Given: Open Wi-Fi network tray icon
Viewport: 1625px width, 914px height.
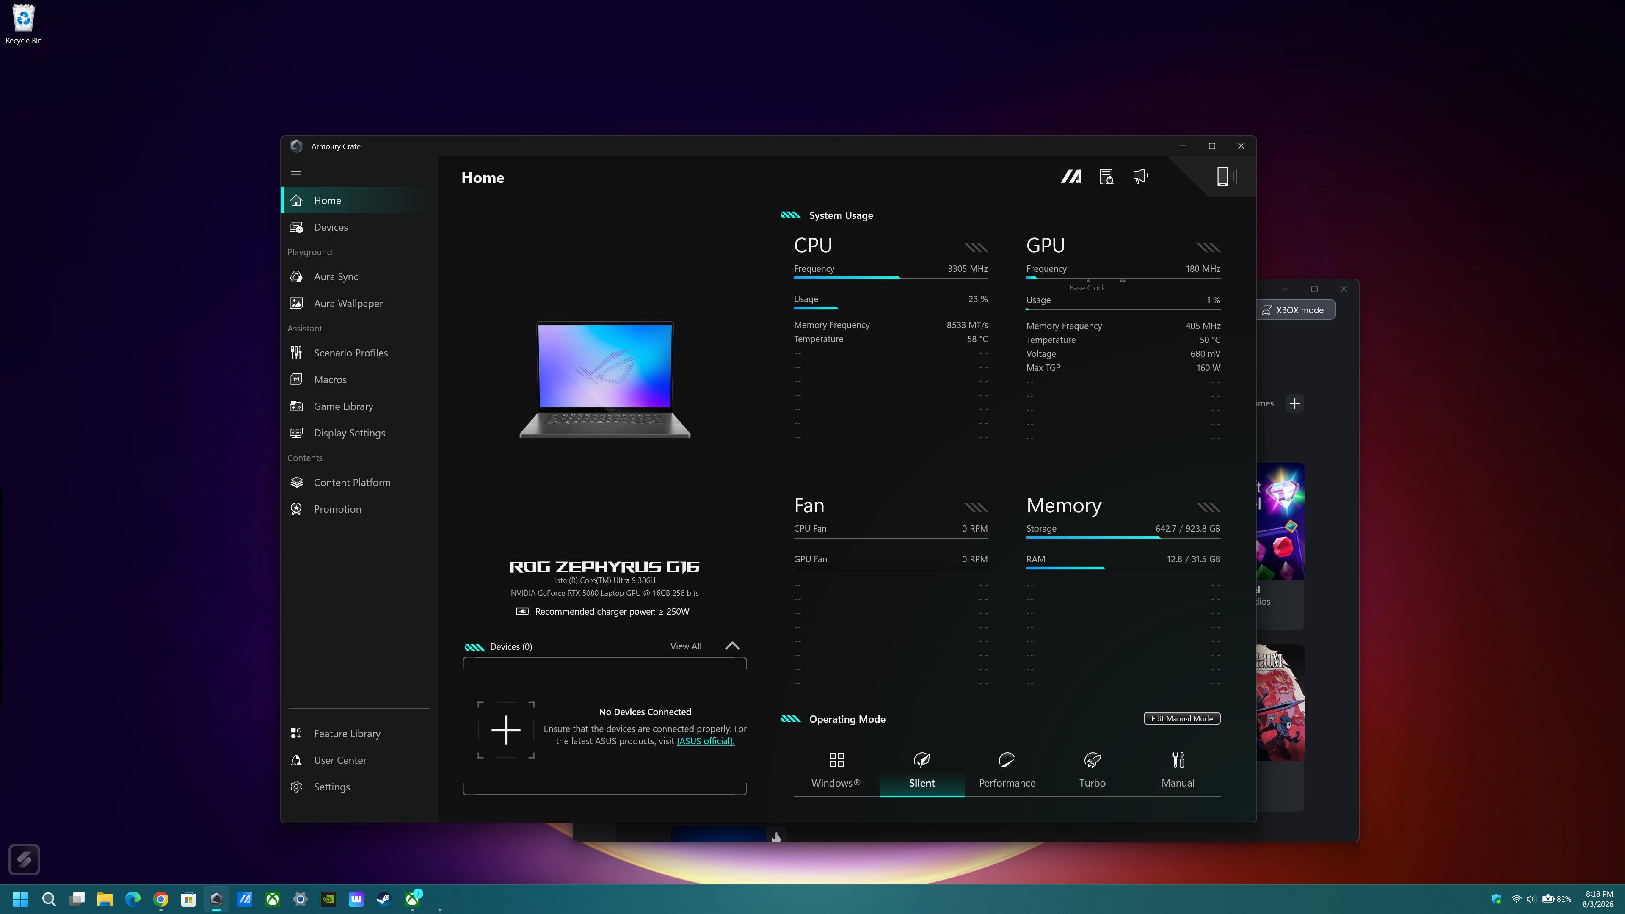Looking at the screenshot, I should [x=1516, y=899].
